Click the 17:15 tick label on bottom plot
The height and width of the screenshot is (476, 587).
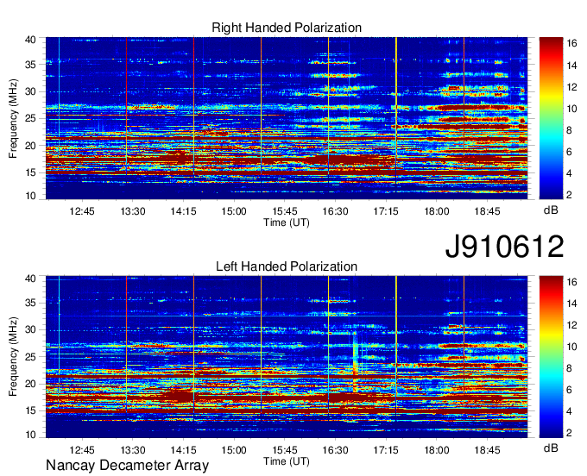click(386, 450)
